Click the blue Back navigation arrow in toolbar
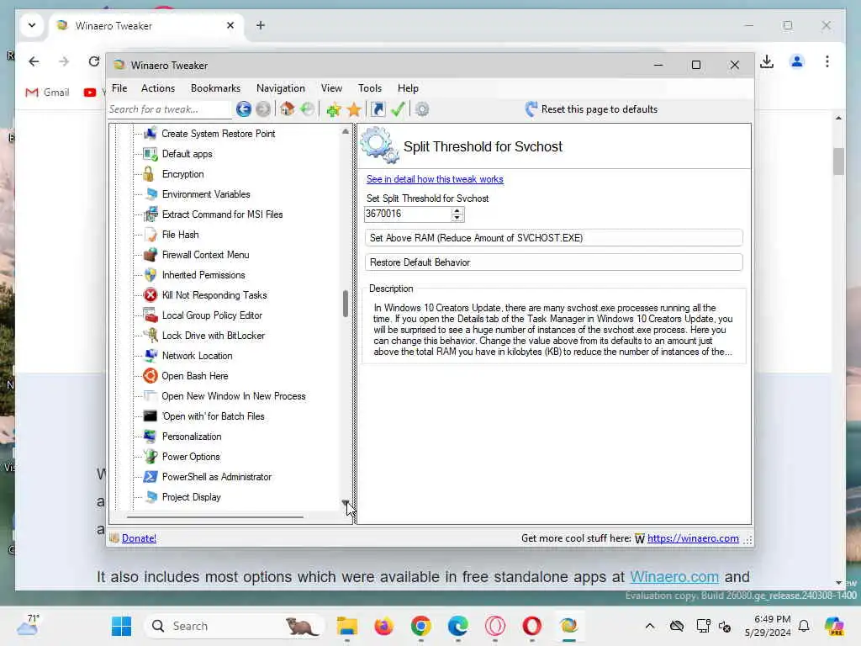The image size is (861, 646). (243, 109)
